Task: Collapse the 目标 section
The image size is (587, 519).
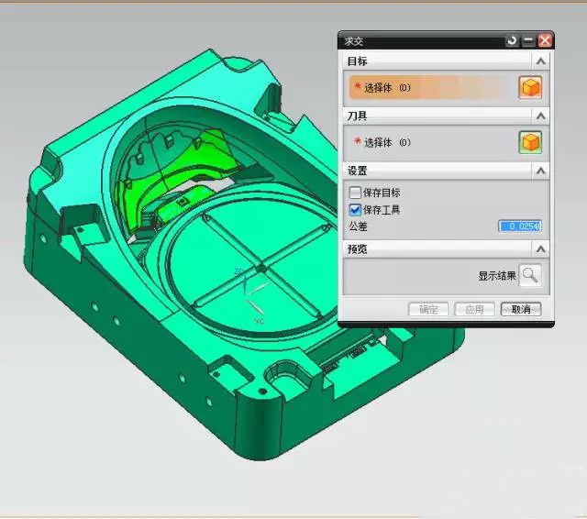Action: [x=541, y=61]
